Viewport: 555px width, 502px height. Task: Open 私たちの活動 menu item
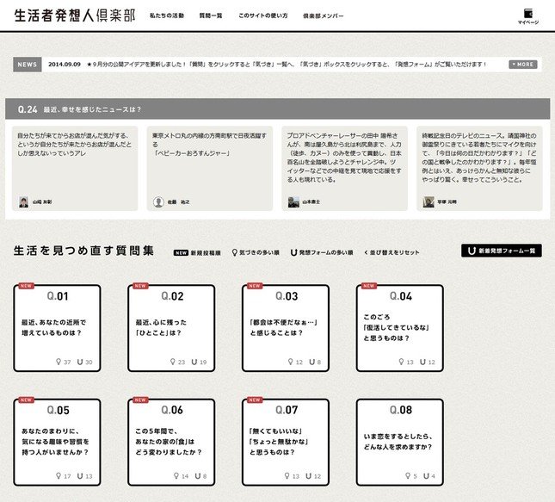pyautogui.click(x=167, y=15)
